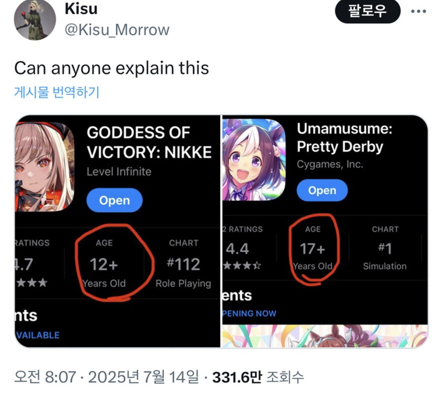This screenshot has height=406, width=443.
Task: Tap the #1 Simulation chart cell
Action: point(385,248)
